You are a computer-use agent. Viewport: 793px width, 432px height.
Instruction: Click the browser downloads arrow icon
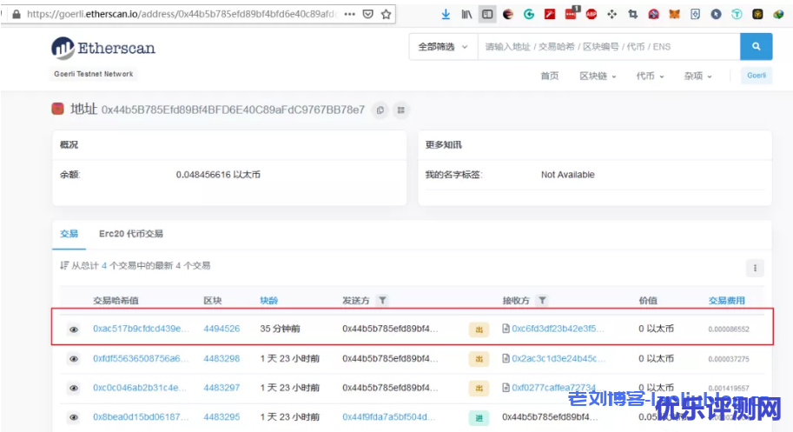pos(446,14)
